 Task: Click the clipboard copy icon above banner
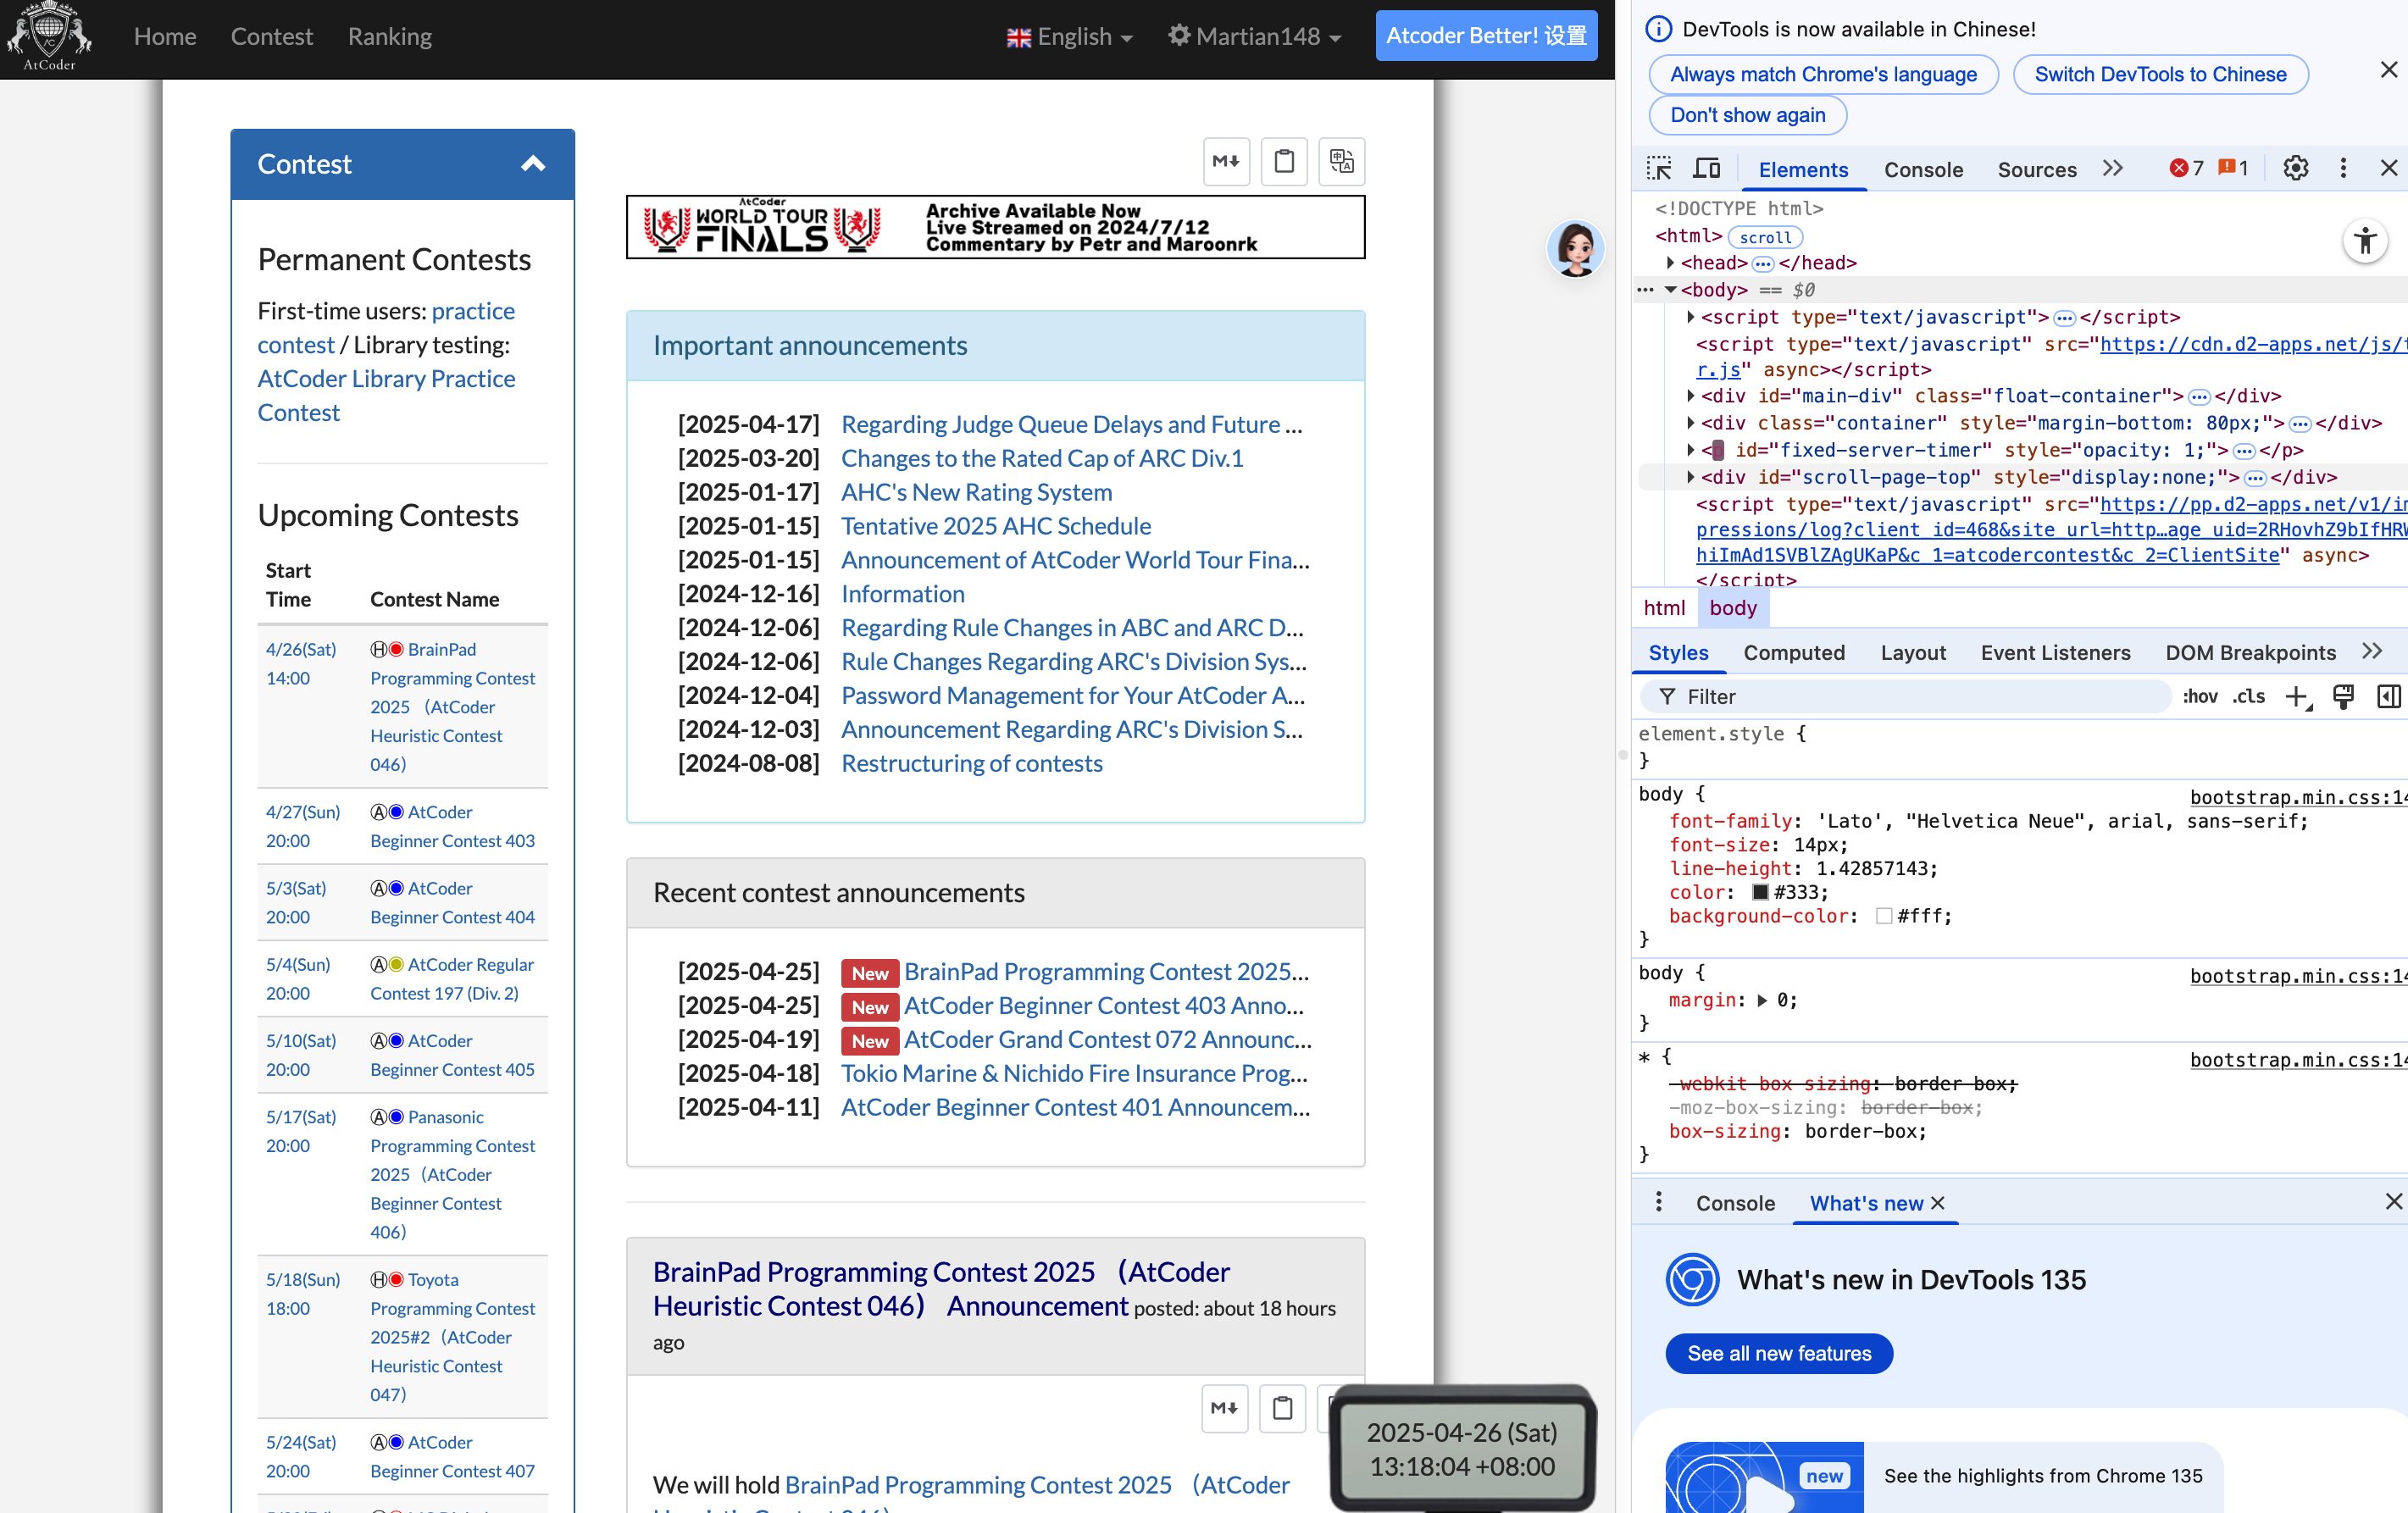point(1284,161)
